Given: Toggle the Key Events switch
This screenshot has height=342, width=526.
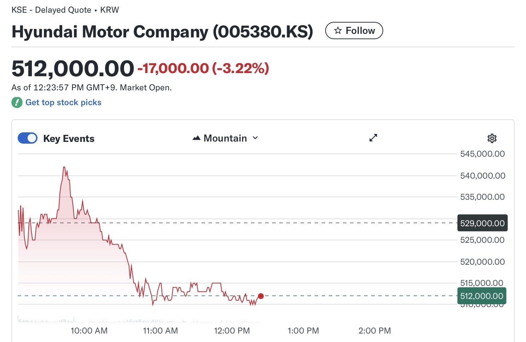Looking at the screenshot, I should point(28,138).
